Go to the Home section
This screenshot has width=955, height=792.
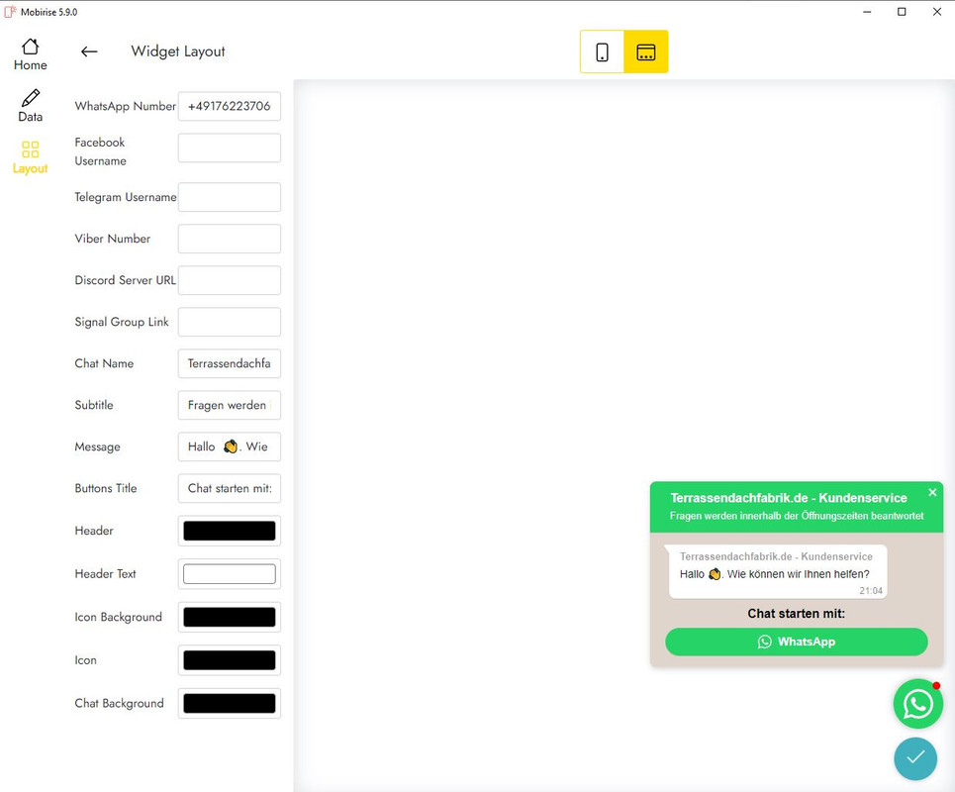click(30, 54)
